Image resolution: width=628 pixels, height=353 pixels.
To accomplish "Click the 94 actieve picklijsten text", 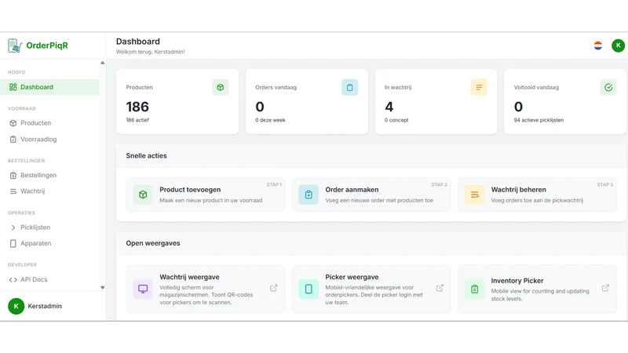I will pyautogui.click(x=539, y=120).
